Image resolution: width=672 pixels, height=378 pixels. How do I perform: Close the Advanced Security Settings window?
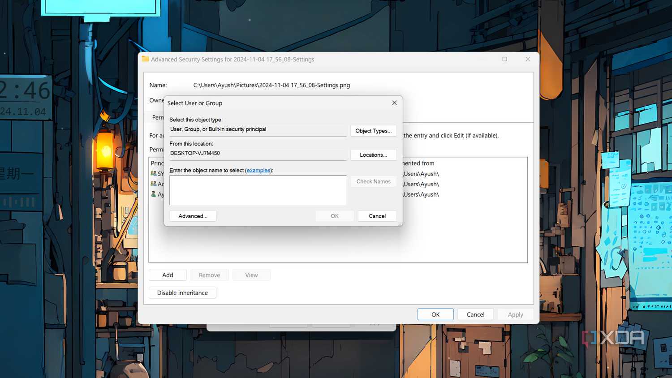click(x=528, y=59)
